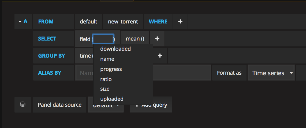Click the plus icon in GROUP BY row
The height and width of the screenshot is (128, 306).
160,56
